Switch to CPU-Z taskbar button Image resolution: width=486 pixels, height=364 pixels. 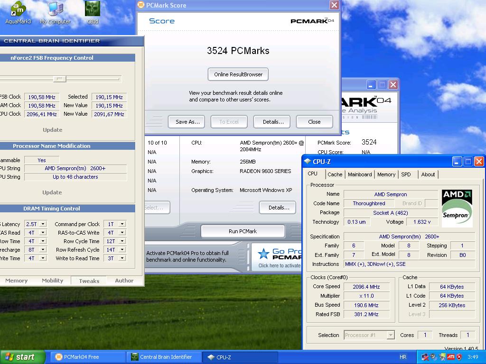pyautogui.click(x=240, y=357)
